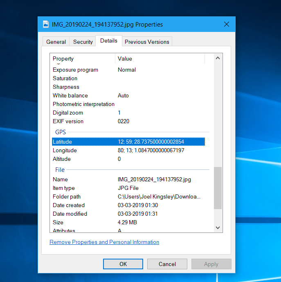
Task: Click the scrollbar up arrow
Action: [x=218, y=59]
